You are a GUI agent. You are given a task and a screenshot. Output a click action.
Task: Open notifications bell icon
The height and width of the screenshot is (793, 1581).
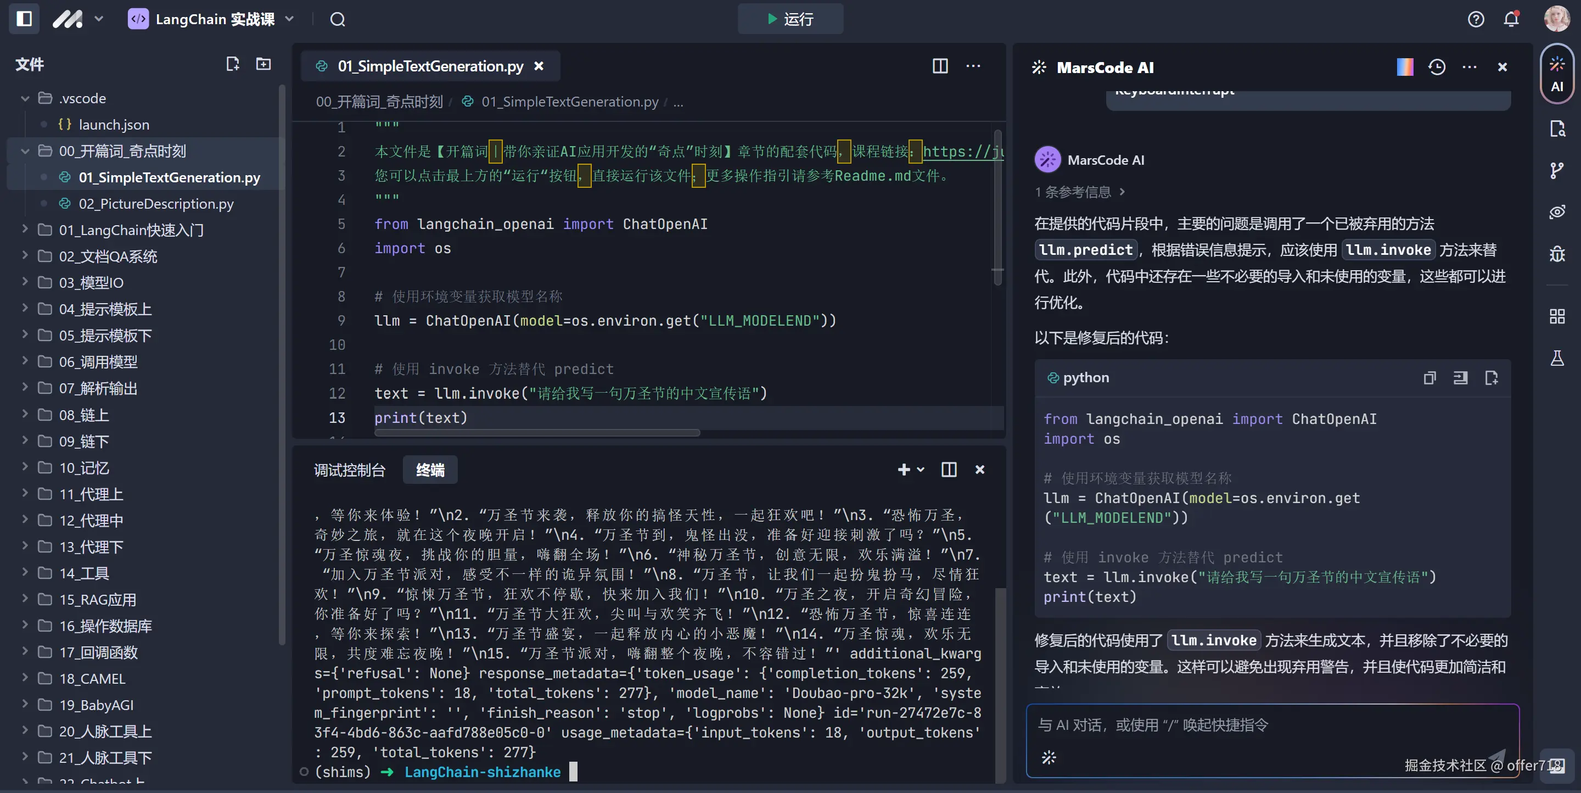pos(1511,20)
